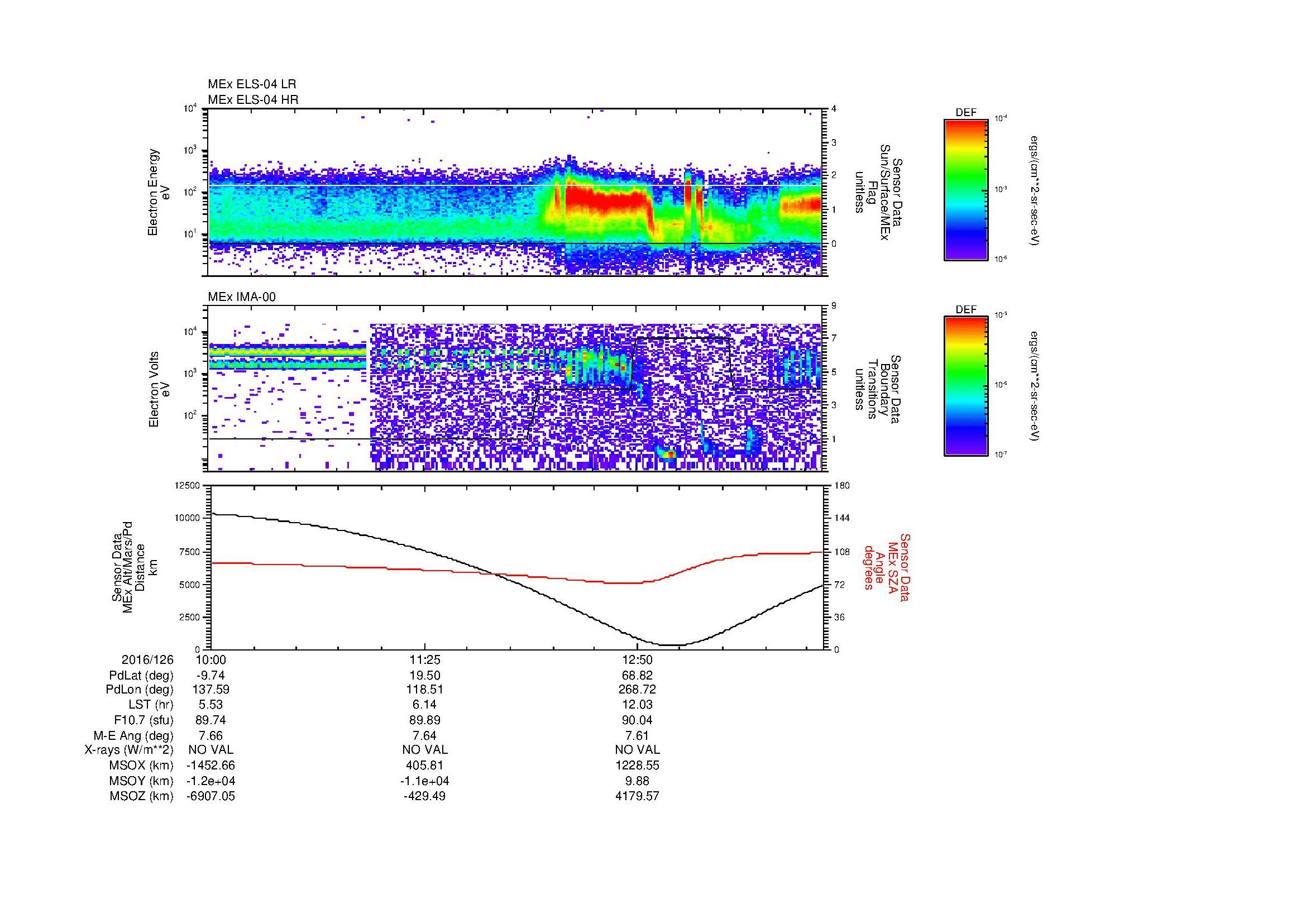Click the PdLat value '-9.74'
Image resolution: width=1306 pixels, height=923 pixels.
[211, 675]
